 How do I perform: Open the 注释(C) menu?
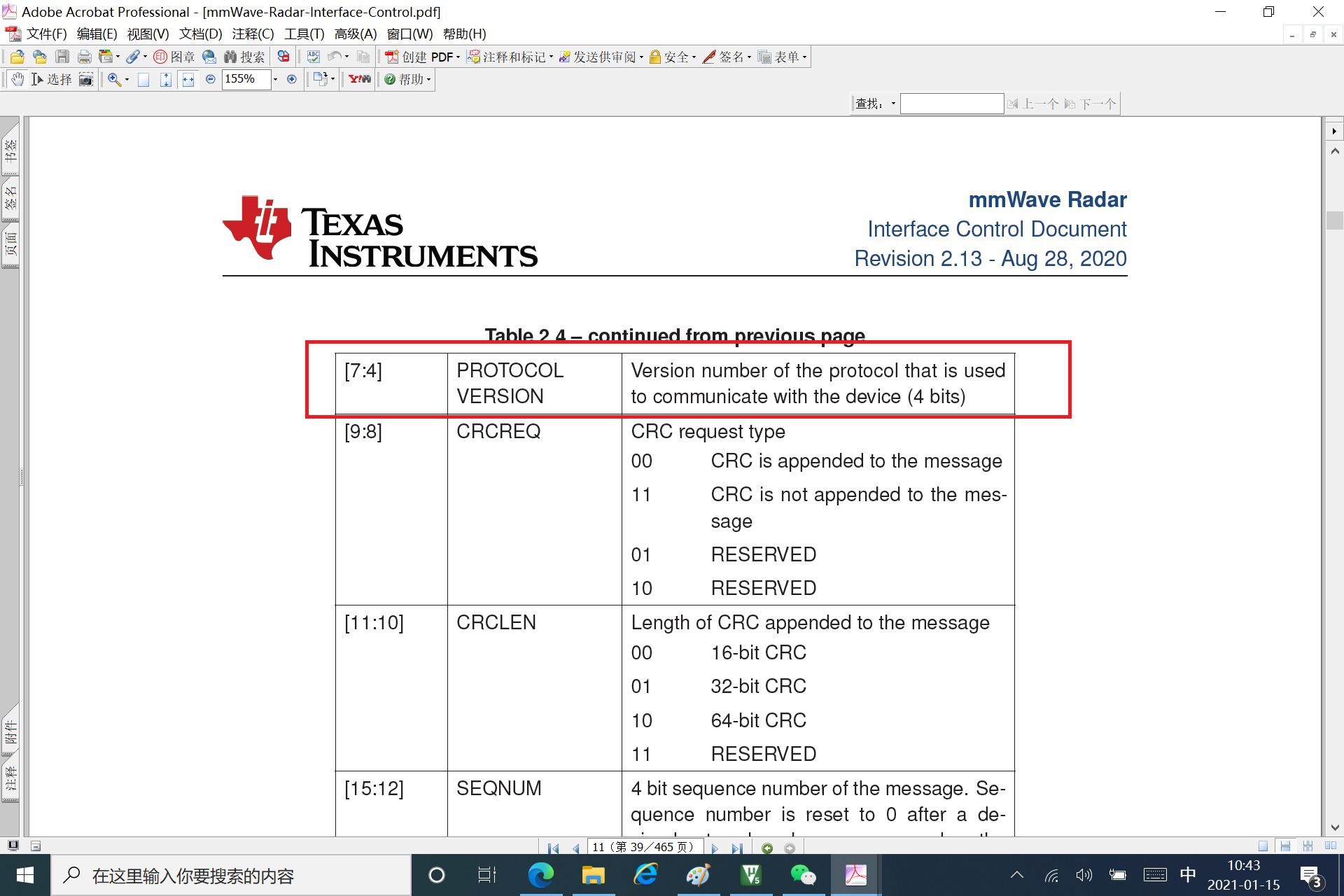click(253, 34)
